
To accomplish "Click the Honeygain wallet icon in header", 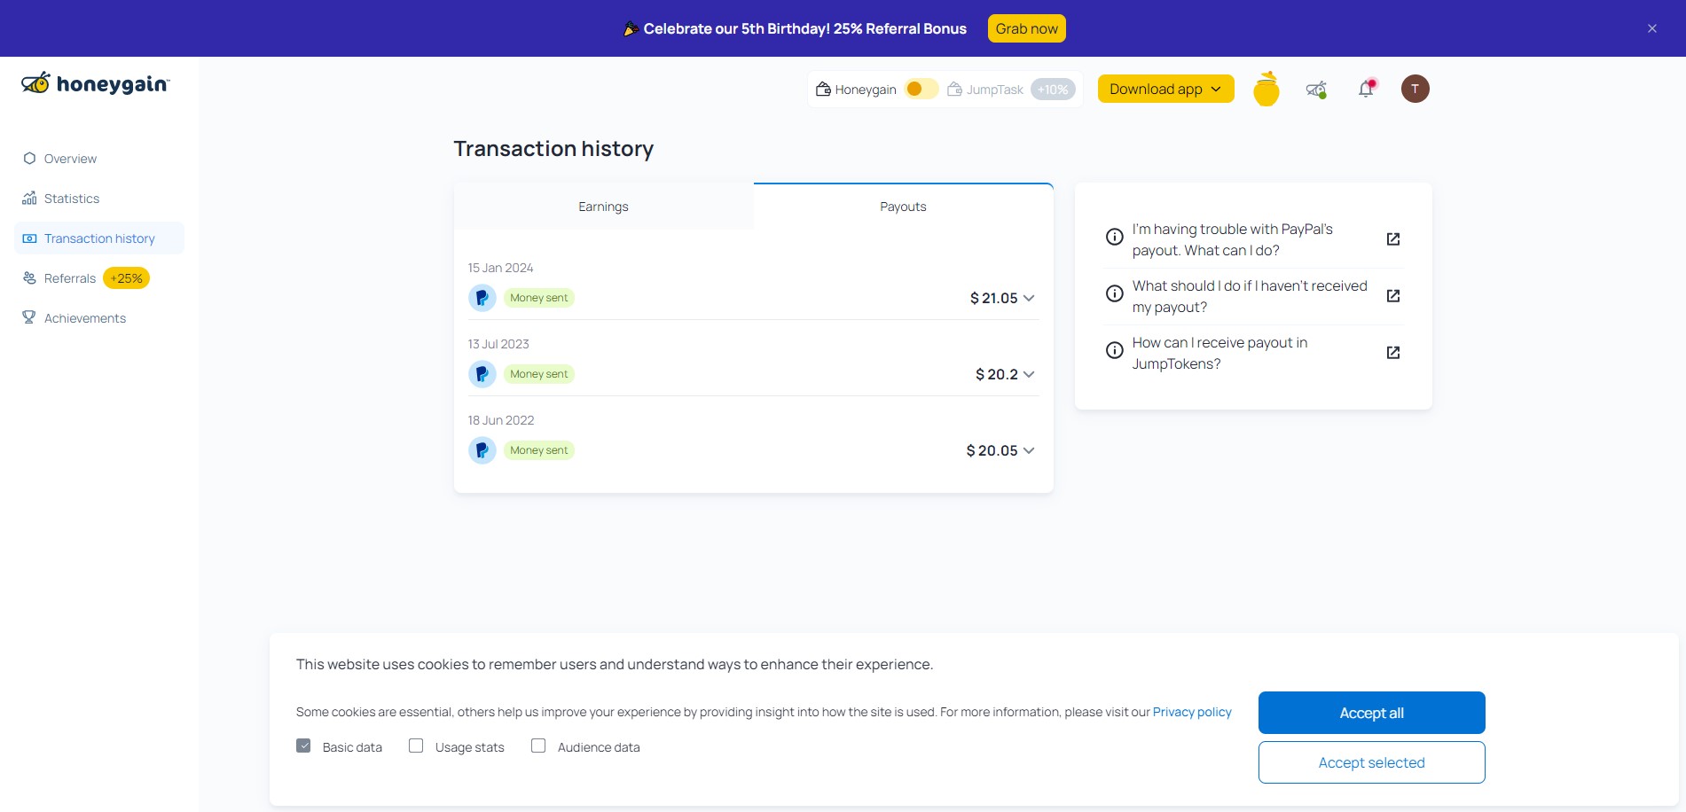I will pyautogui.click(x=823, y=89).
